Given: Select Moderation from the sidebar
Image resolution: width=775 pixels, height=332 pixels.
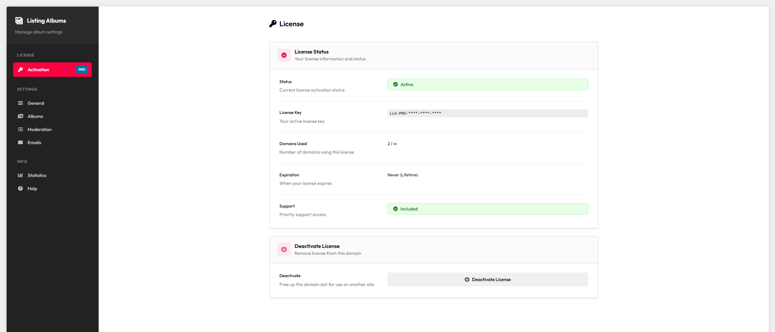Looking at the screenshot, I should tap(39, 129).
